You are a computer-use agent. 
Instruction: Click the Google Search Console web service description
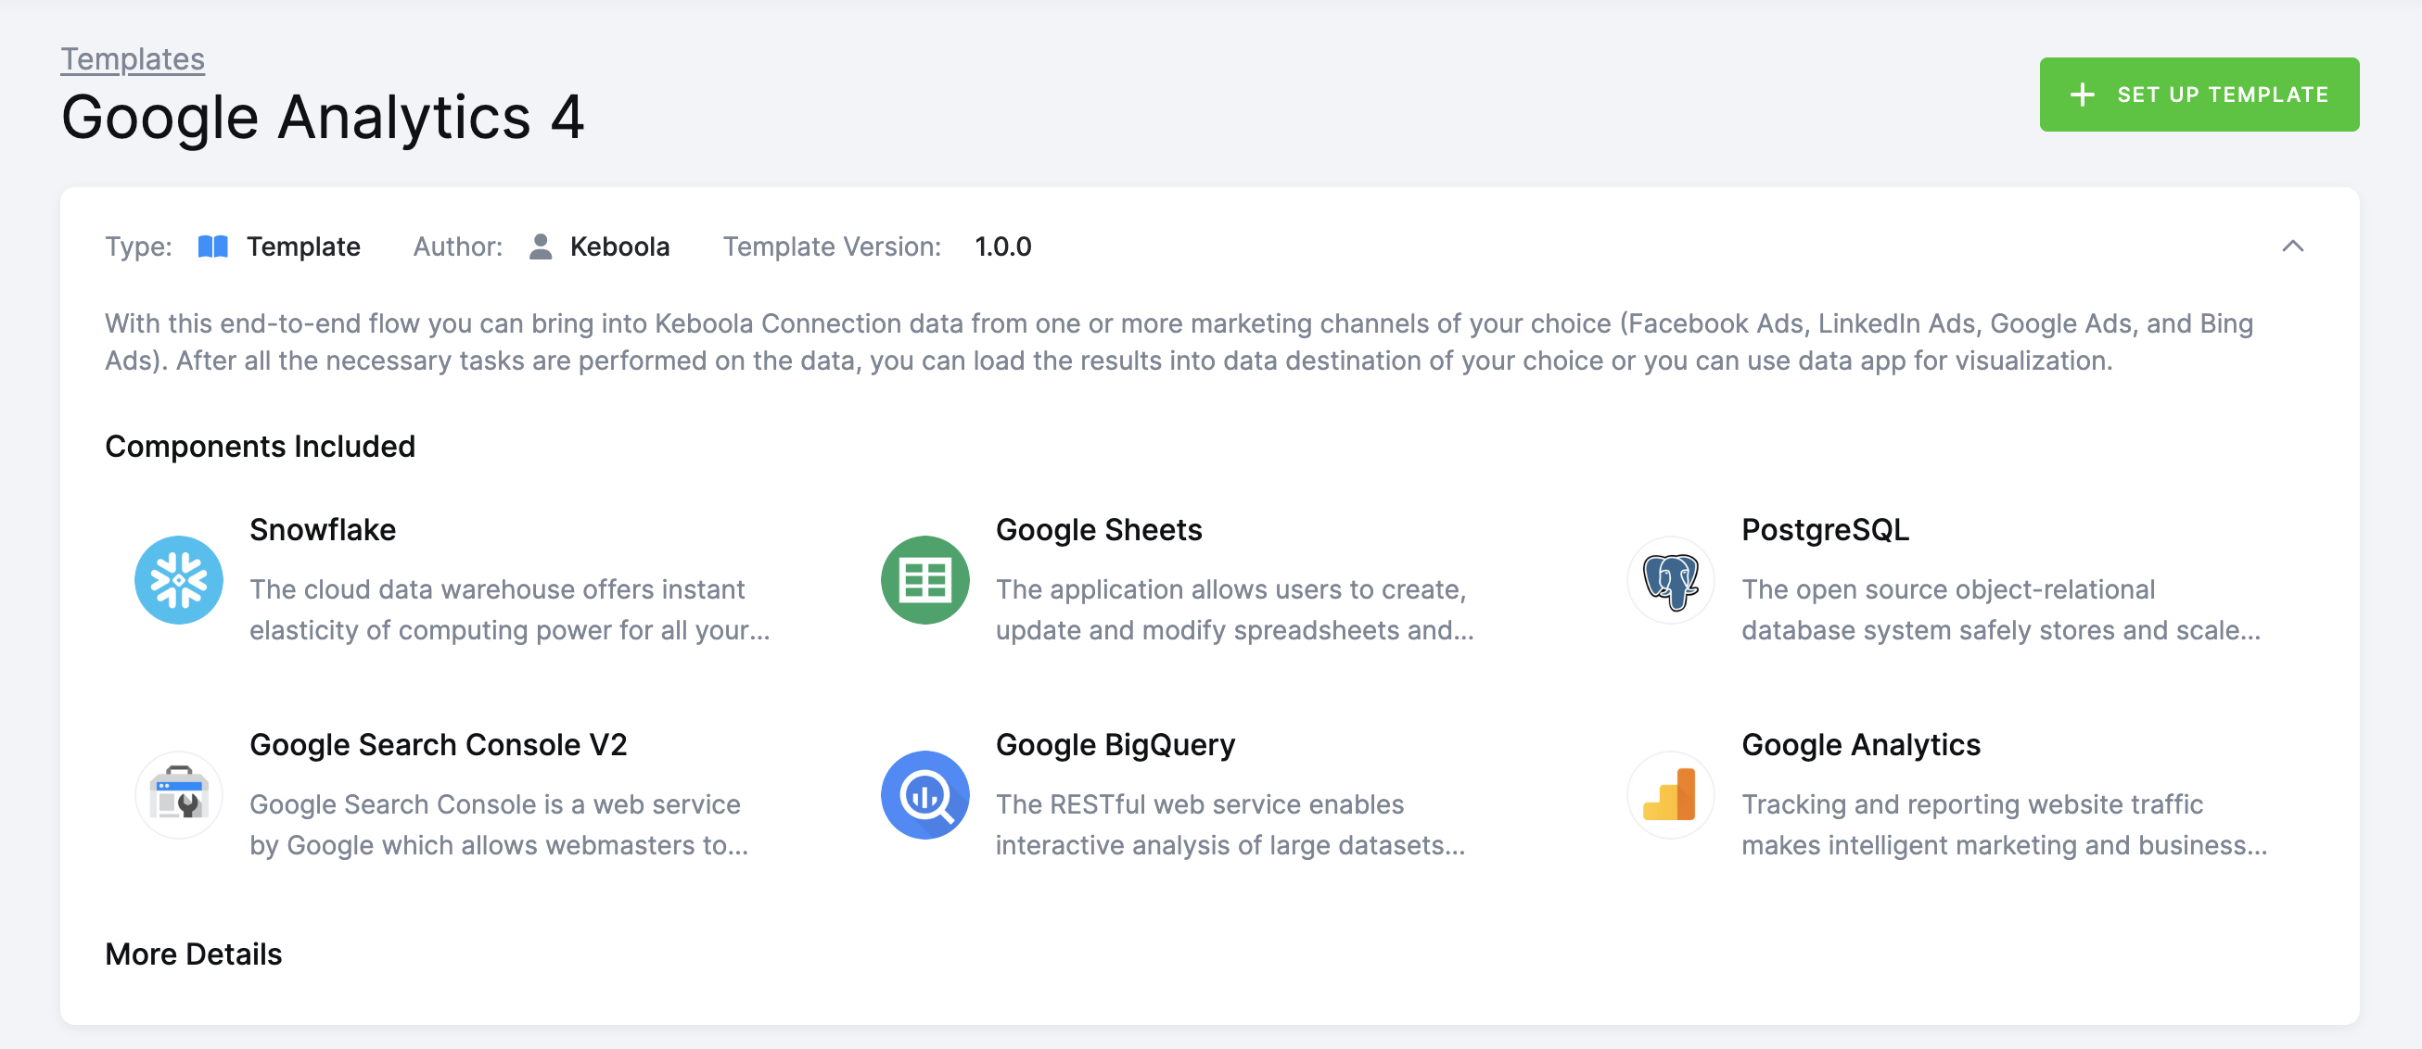coord(498,825)
